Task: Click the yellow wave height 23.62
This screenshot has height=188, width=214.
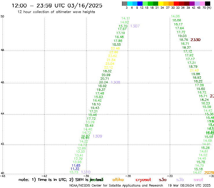Action: 112,56
